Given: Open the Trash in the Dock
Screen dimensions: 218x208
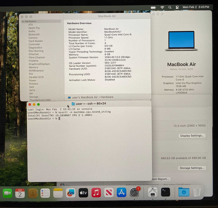Looking at the screenshot, I should (x=197, y=192).
